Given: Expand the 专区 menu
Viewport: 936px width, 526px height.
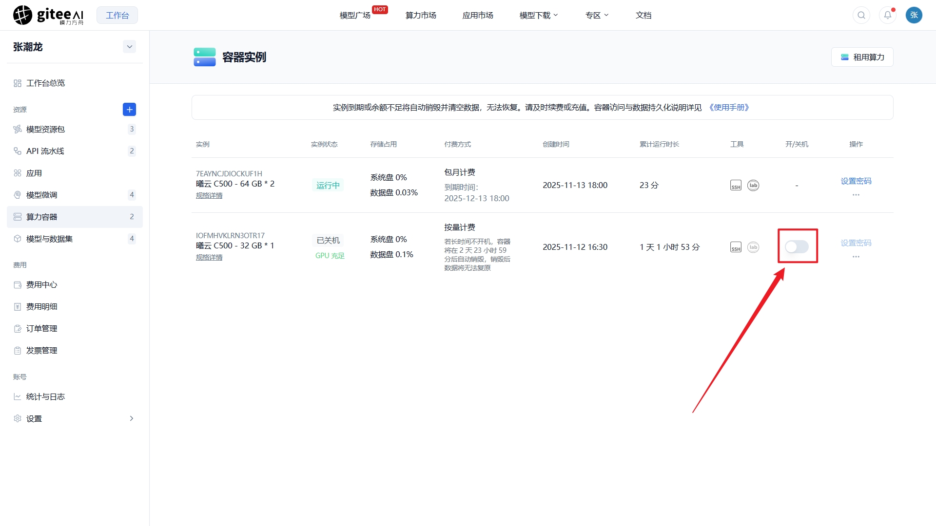Looking at the screenshot, I should (x=597, y=16).
